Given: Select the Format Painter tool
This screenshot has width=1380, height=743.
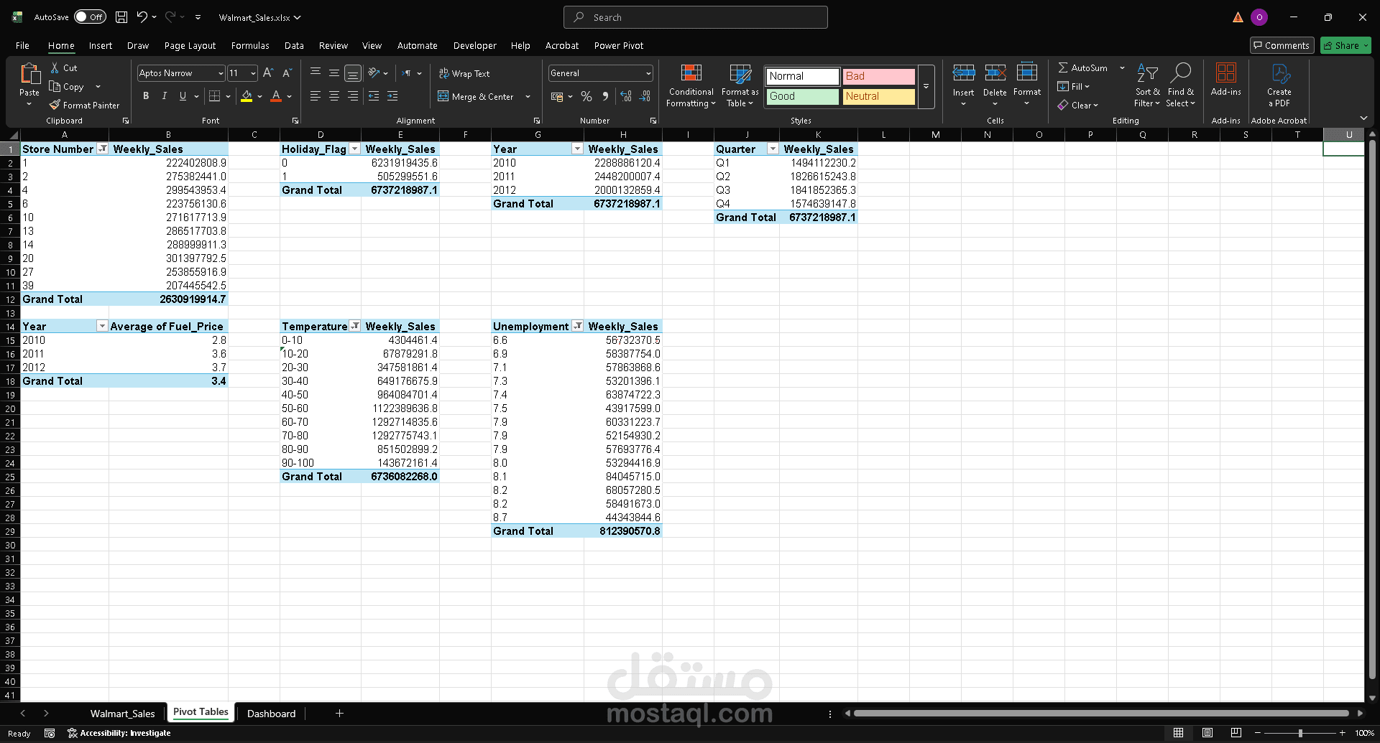Looking at the screenshot, I should tap(84, 105).
